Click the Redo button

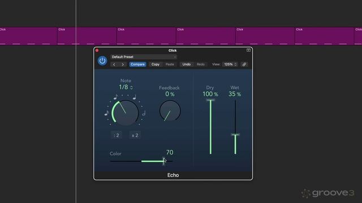pyautogui.click(x=201, y=64)
